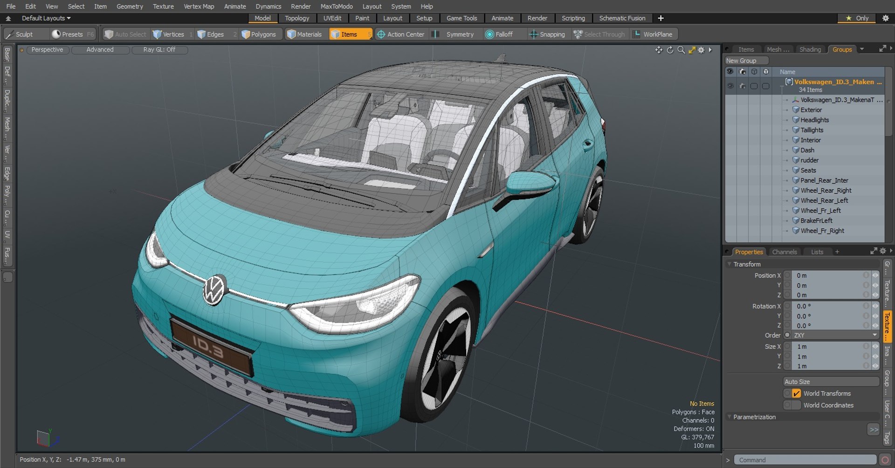Click the Auto Select button
This screenshot has width=895, height=468.
pos(125,34)
